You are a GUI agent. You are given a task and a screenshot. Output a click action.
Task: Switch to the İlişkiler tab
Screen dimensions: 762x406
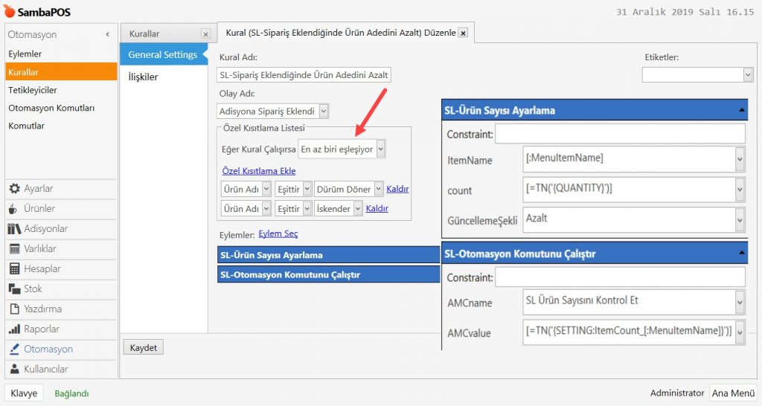[x=143, y=77]
